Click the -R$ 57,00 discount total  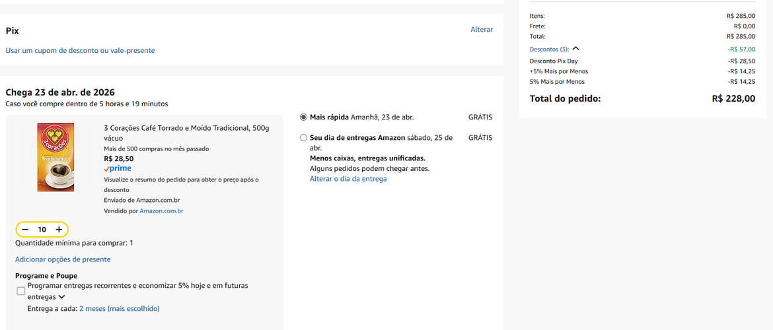(x=741, y=49)
